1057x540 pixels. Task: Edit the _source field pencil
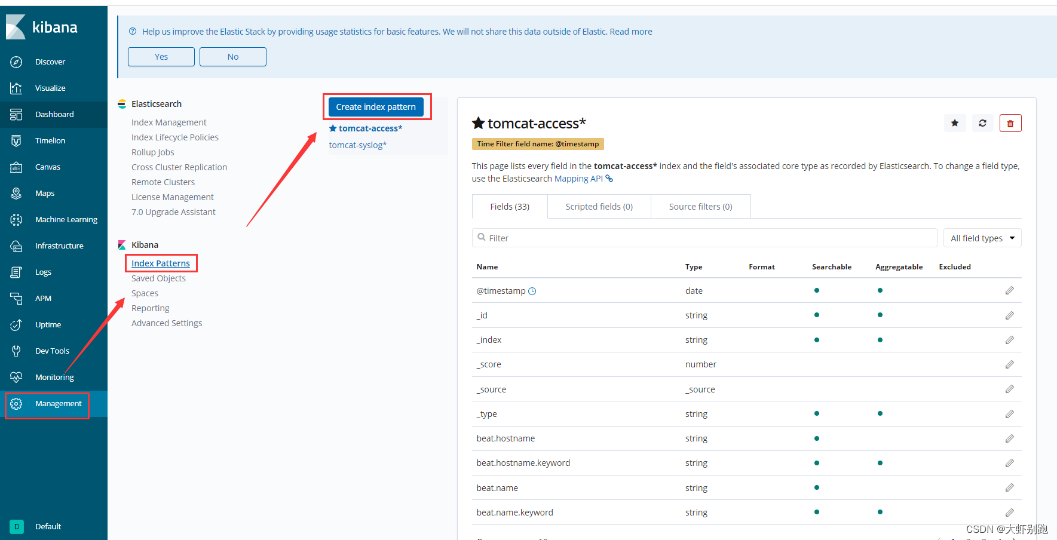pyautogui.click(x=1009, y=389)
